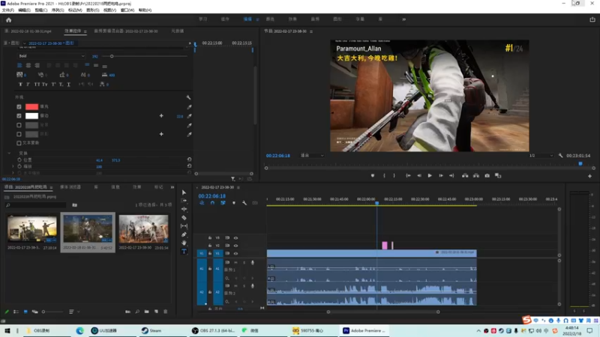
Task: Mute audio track A1
Action: click(x=235, y=263)
